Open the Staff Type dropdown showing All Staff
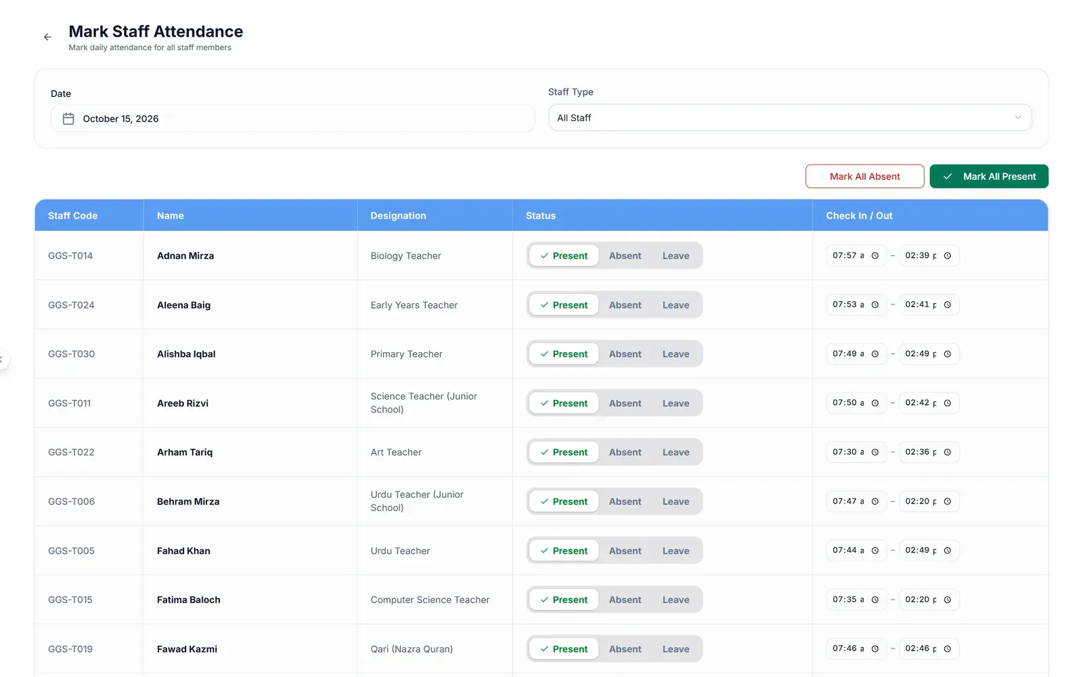 coord(790,118)
